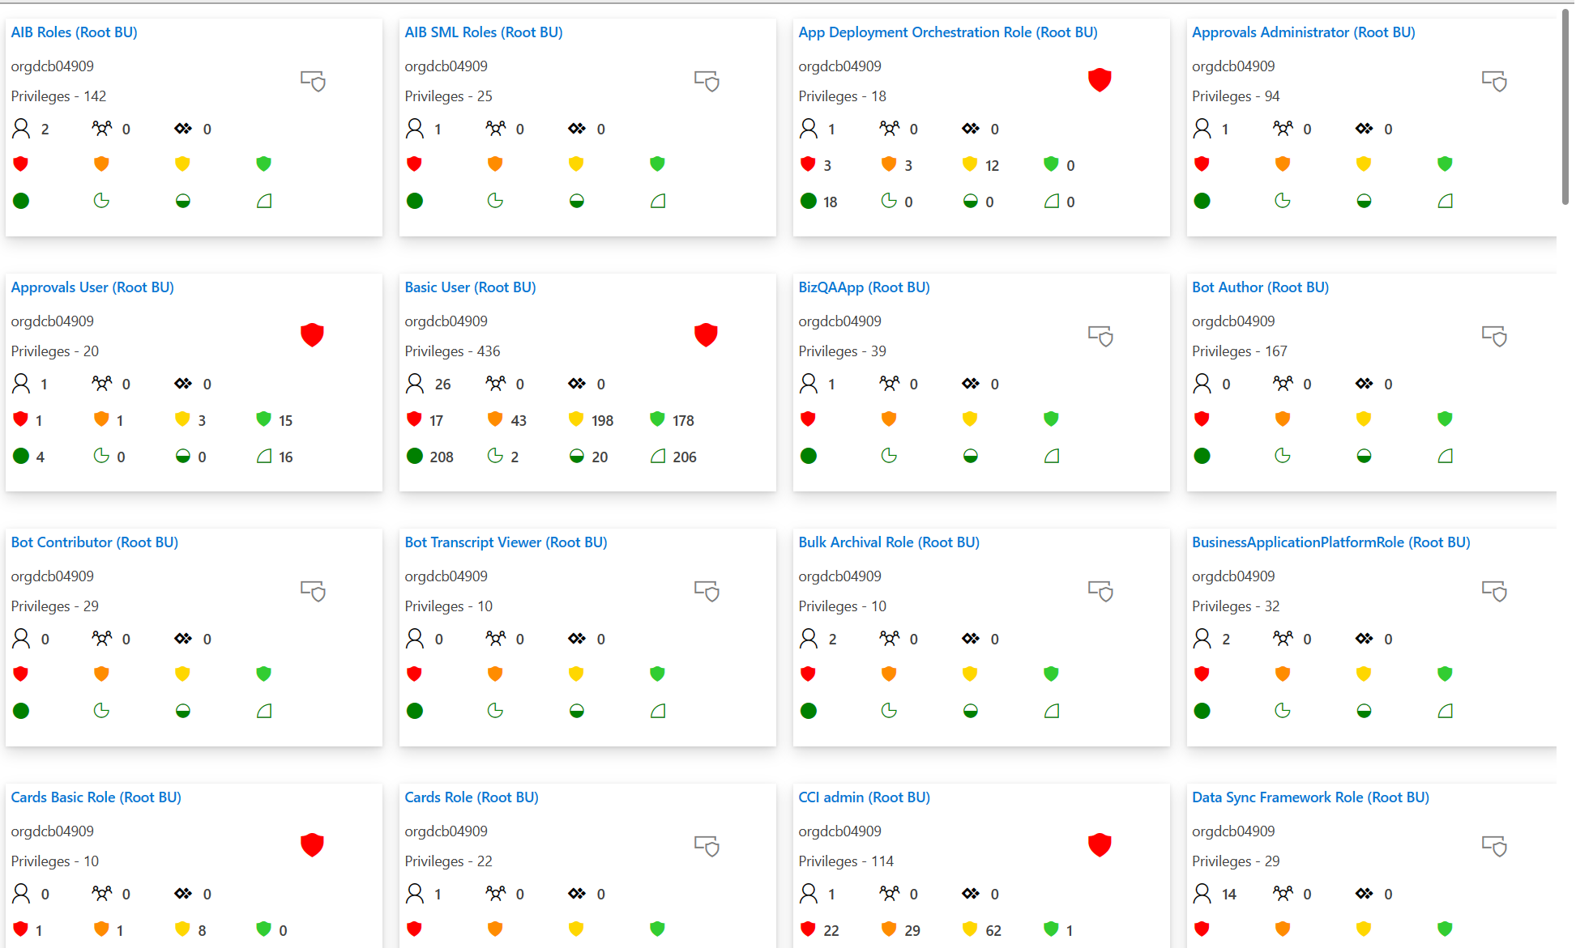Open the AIB Roles (Root BU) role
Image resolution: width=1576 pixels, height=948 pixels.
(x=74, y=32)
